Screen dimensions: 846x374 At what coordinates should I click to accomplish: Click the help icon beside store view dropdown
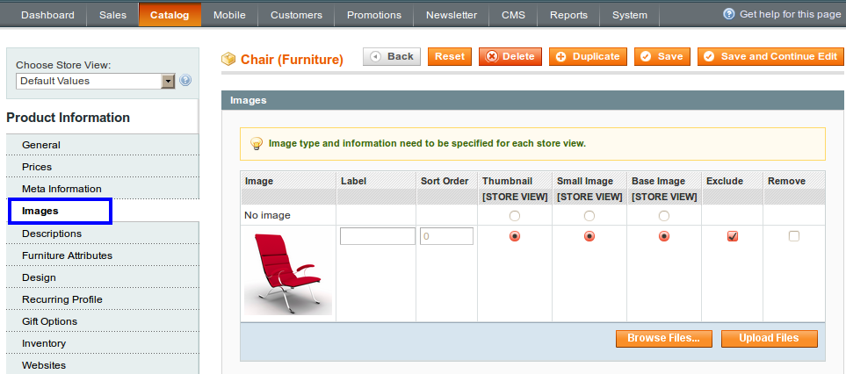[x=185, y=81]
